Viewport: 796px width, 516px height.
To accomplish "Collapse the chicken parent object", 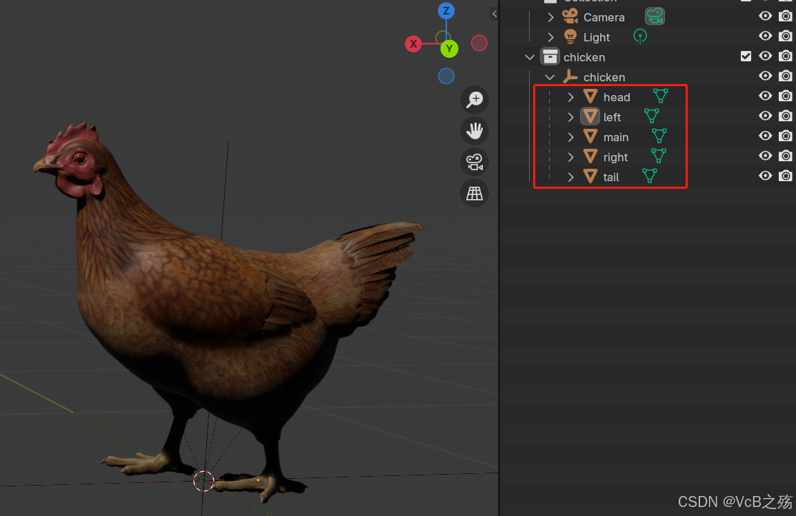I will click(550, 77).
